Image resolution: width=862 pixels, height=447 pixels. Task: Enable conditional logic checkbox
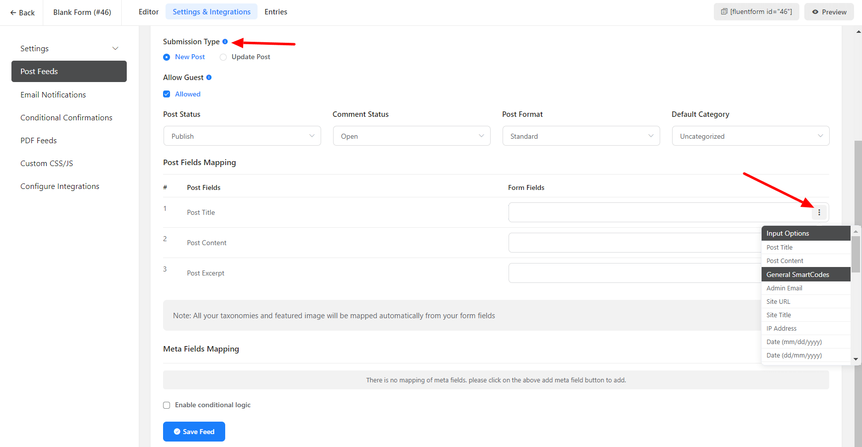(167, 405)
